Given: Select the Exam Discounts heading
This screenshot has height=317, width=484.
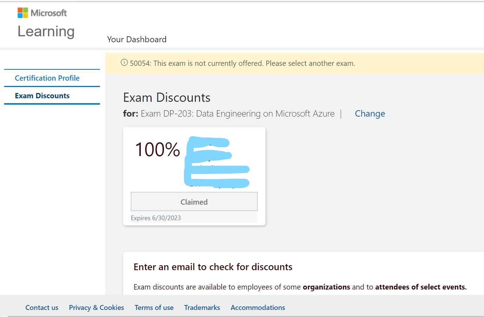Looking at the screenshot, I should pos(167,98).
